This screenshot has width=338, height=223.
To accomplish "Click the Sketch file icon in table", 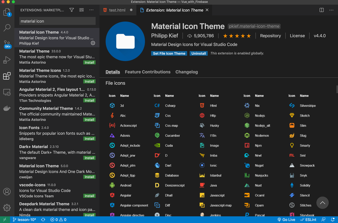I will coord(292,115).
